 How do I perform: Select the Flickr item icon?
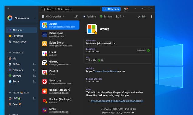coord(44,54)
